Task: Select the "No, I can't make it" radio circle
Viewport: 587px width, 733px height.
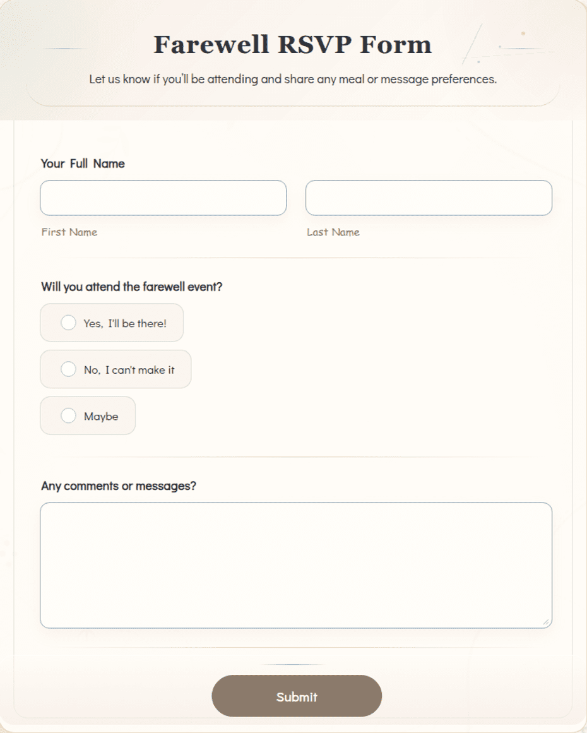Action: pyautogui.click(x=68, y=369)
